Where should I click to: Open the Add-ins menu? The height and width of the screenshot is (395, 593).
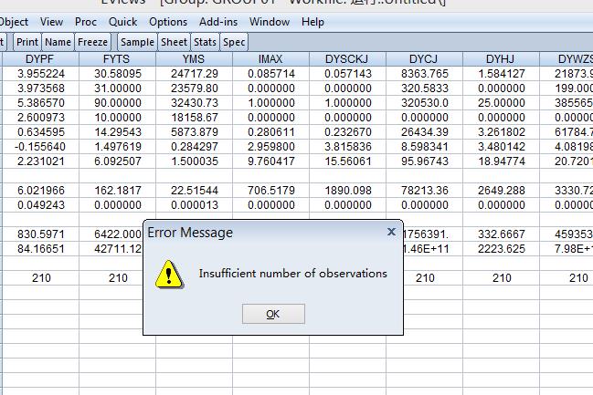point(218,22)
